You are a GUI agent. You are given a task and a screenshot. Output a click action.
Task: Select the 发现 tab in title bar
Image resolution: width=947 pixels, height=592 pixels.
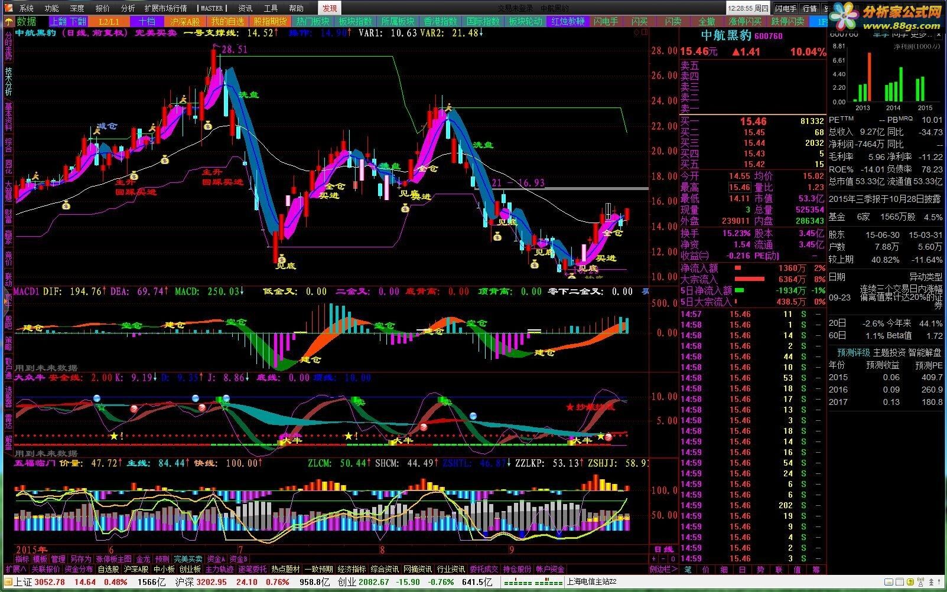[x=330, y=8]
